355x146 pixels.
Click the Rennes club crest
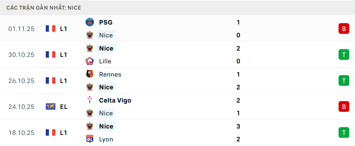89,74
